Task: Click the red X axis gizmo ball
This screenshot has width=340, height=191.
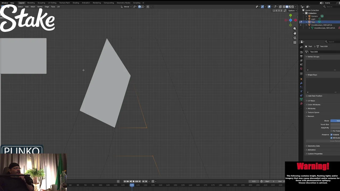Action: click(295, 20)
